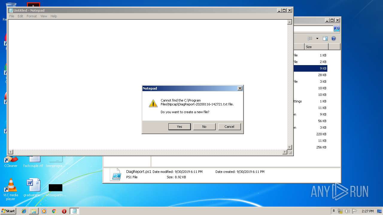Open Windows Explorer from taskbar

tap(34, 211)
